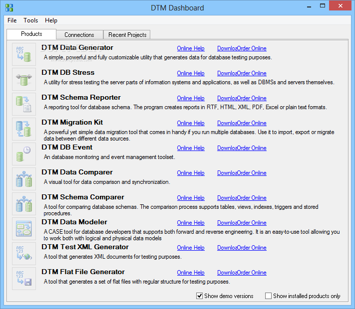Open Online Help for DTM Data Comparer
The height and width of the screenshot is (309, 355).
point(191,173)
